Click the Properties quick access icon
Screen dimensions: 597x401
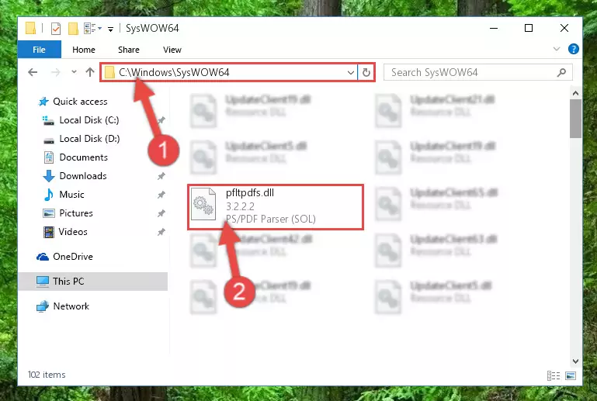(56, 29)
